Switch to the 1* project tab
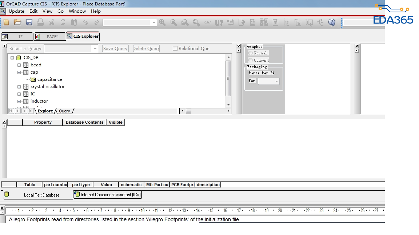419x235 pixels. 17,37
